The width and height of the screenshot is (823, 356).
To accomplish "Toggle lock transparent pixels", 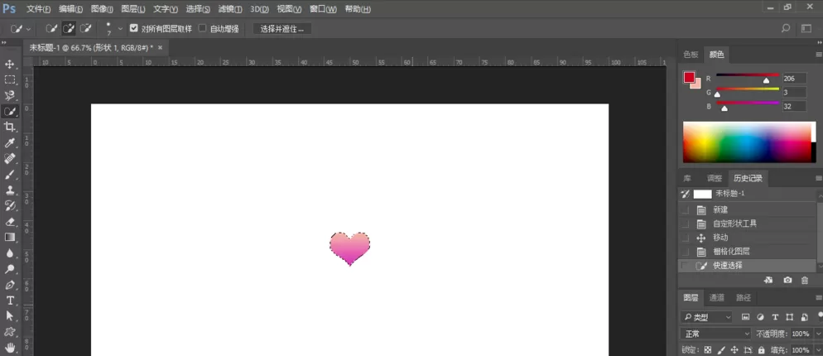I will click(708, 349).
